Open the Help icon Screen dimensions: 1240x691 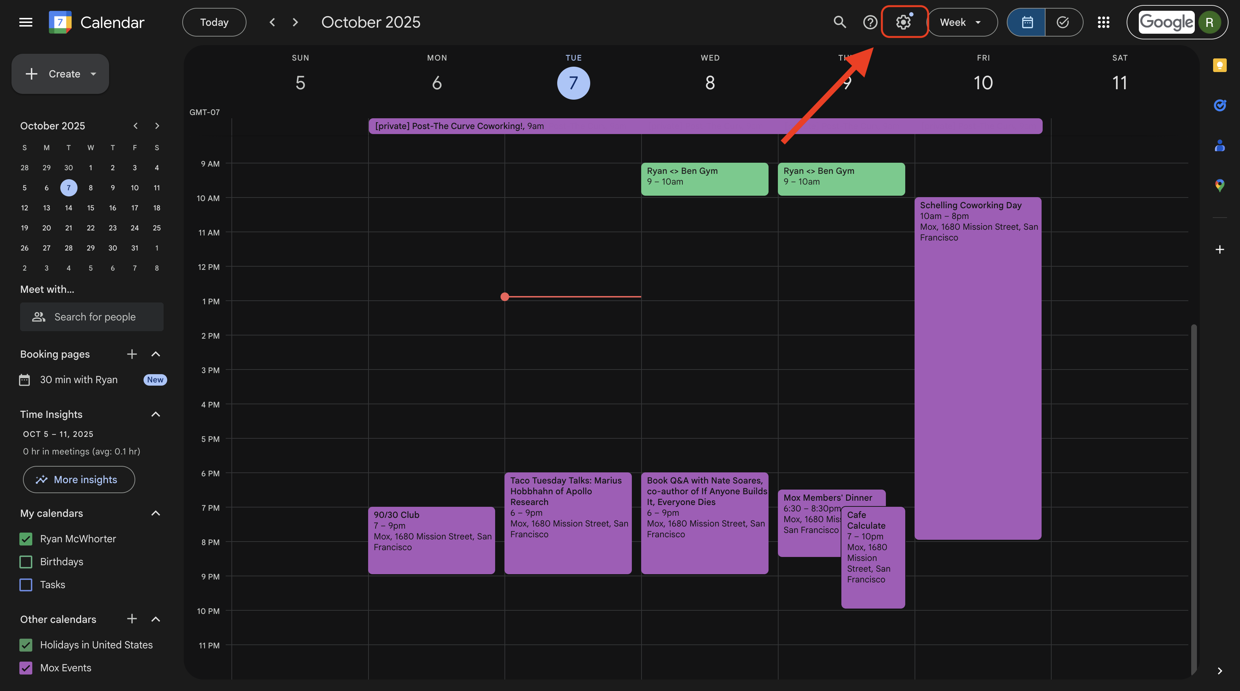870,22
